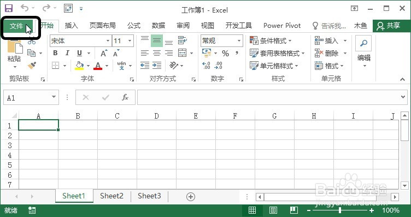Apply percent style format

click(225, 54)
